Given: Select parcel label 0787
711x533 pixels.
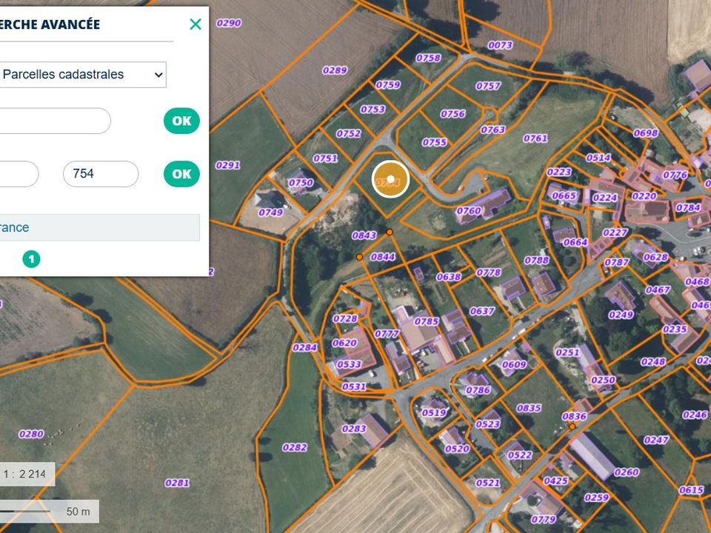Looking at the screenshot, I should pos(617,262).
